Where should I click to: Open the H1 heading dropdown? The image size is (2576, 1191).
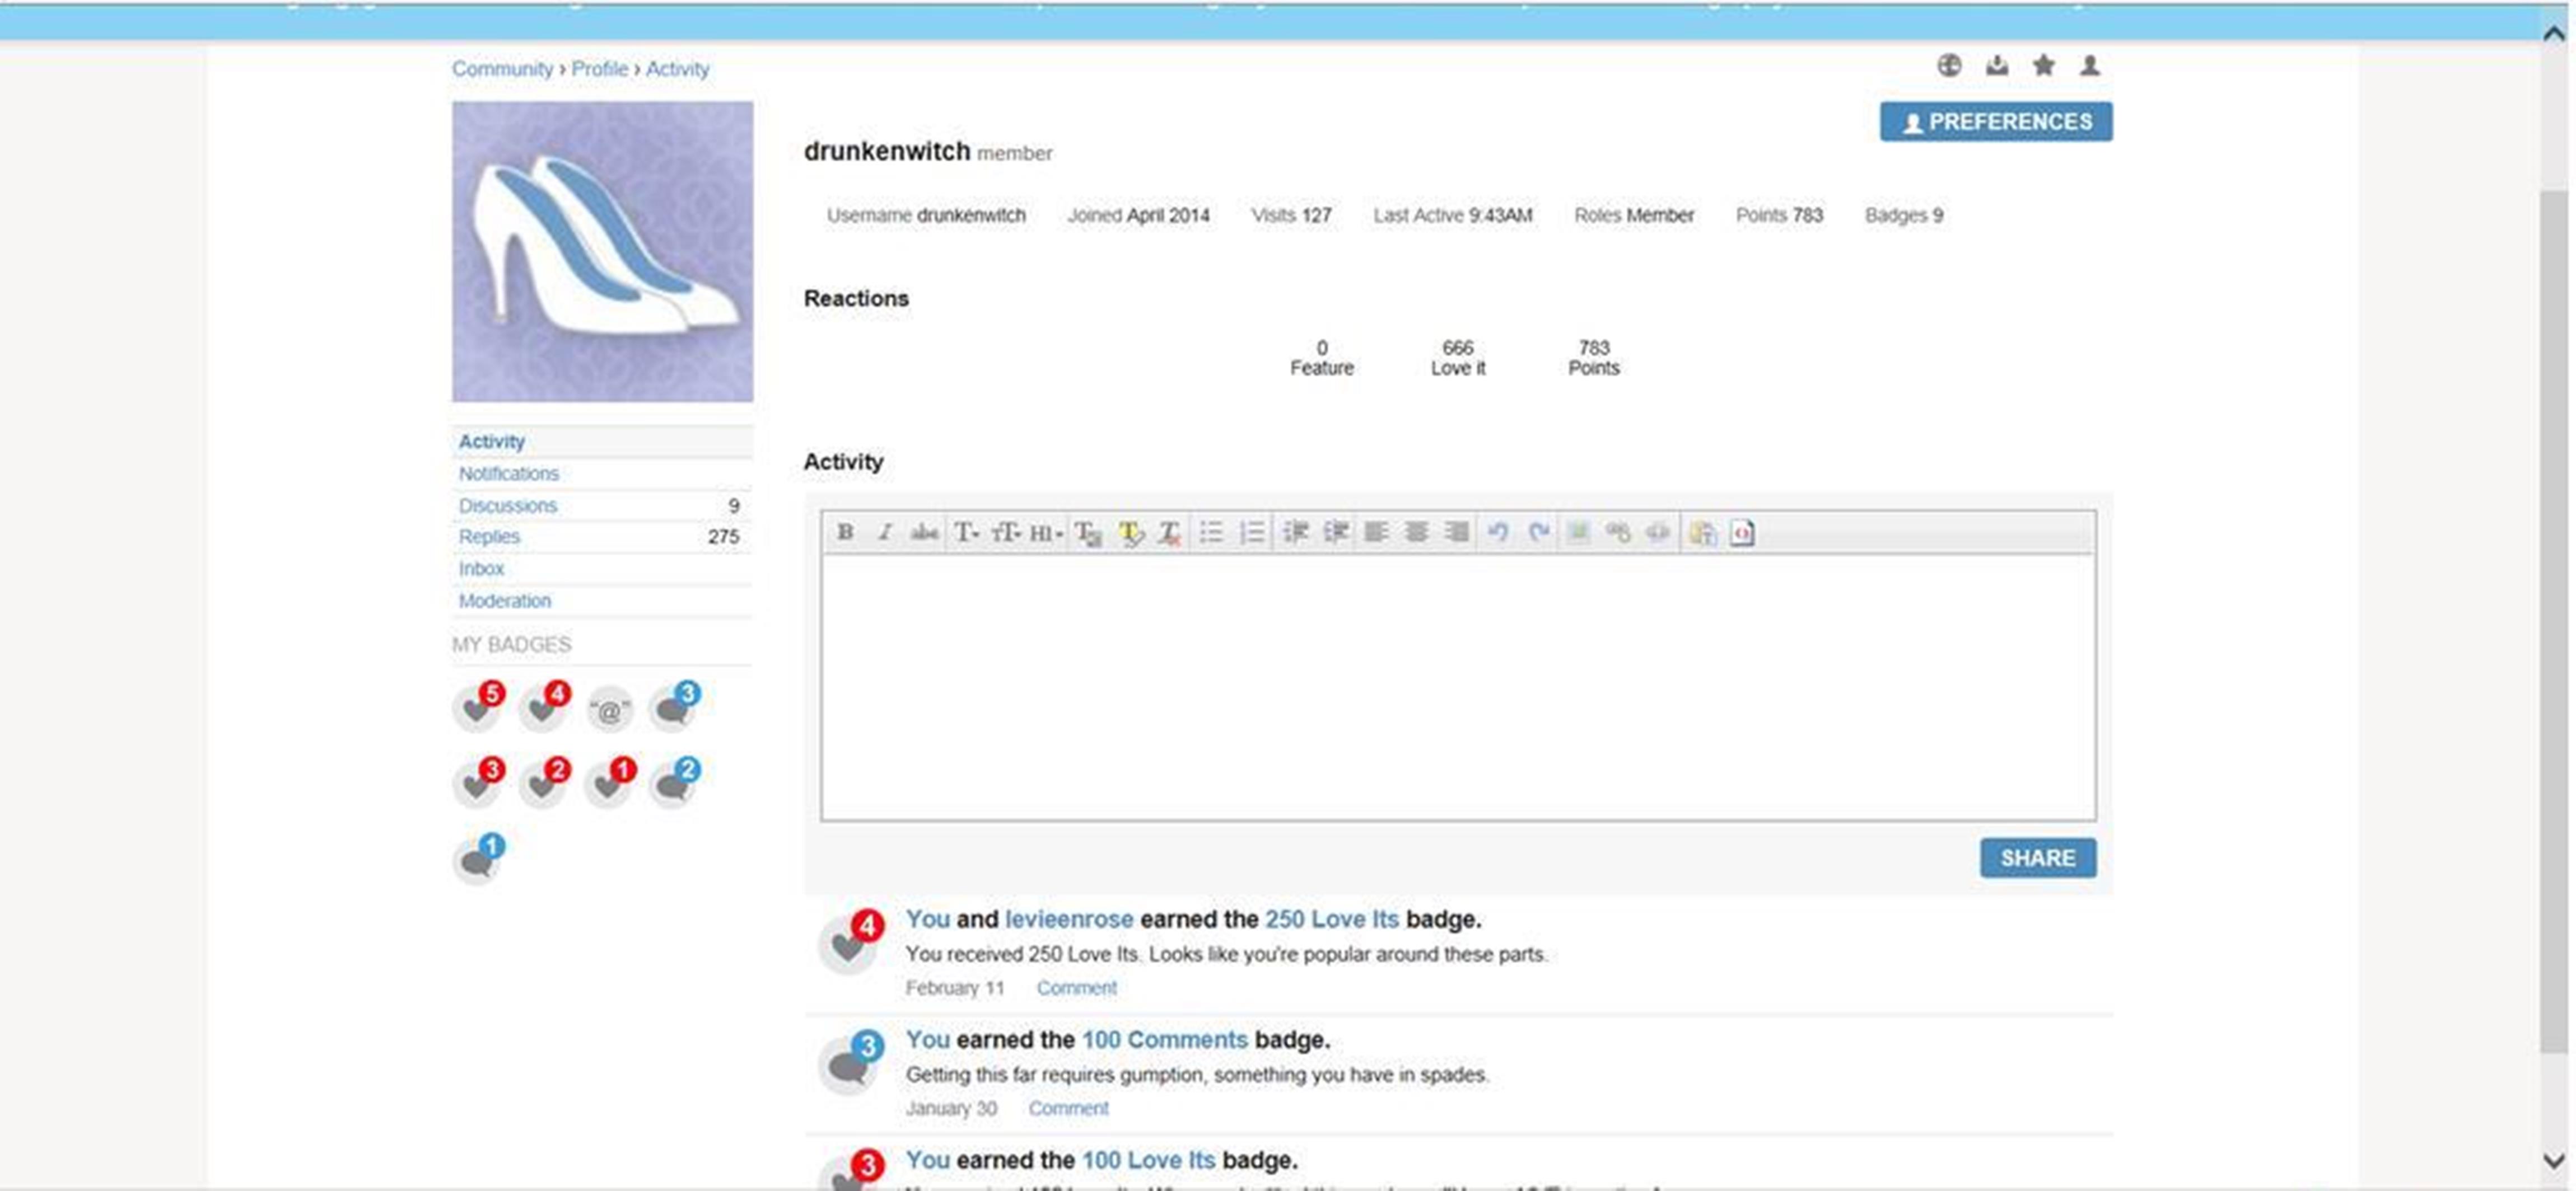pyautogui.click(x=1045, y=533)
